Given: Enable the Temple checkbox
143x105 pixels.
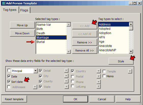Looking at the screenshot, I should pos(104,71).
